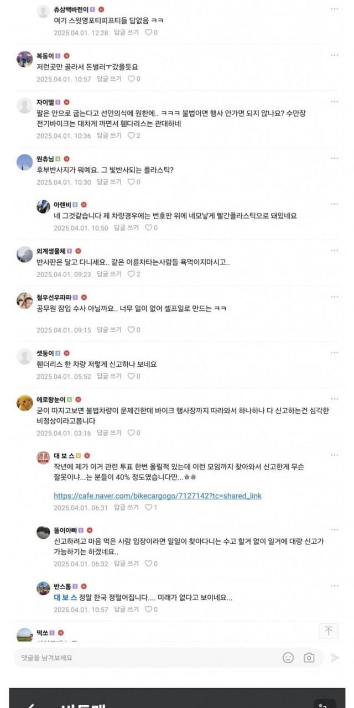
Task: Click the 아렌비 profile avatar
Action: point(44,206)
